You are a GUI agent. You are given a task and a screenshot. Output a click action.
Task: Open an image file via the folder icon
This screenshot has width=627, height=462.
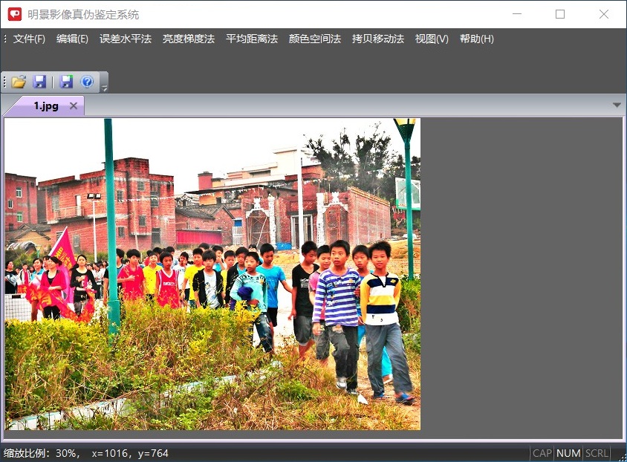click(17, 82)
